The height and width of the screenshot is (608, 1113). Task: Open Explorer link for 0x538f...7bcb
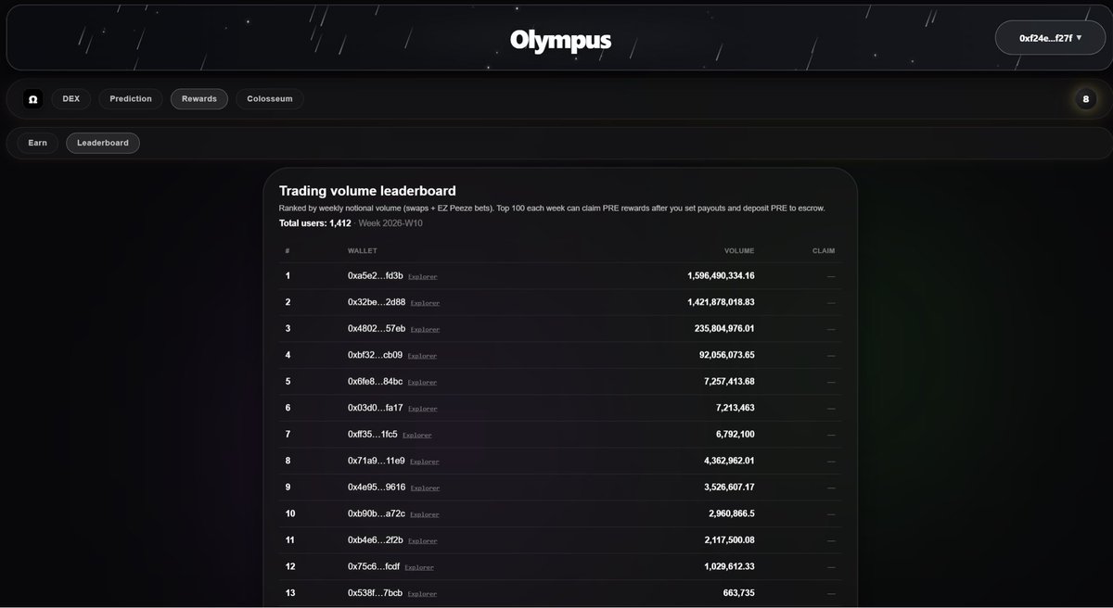[422, 593]
